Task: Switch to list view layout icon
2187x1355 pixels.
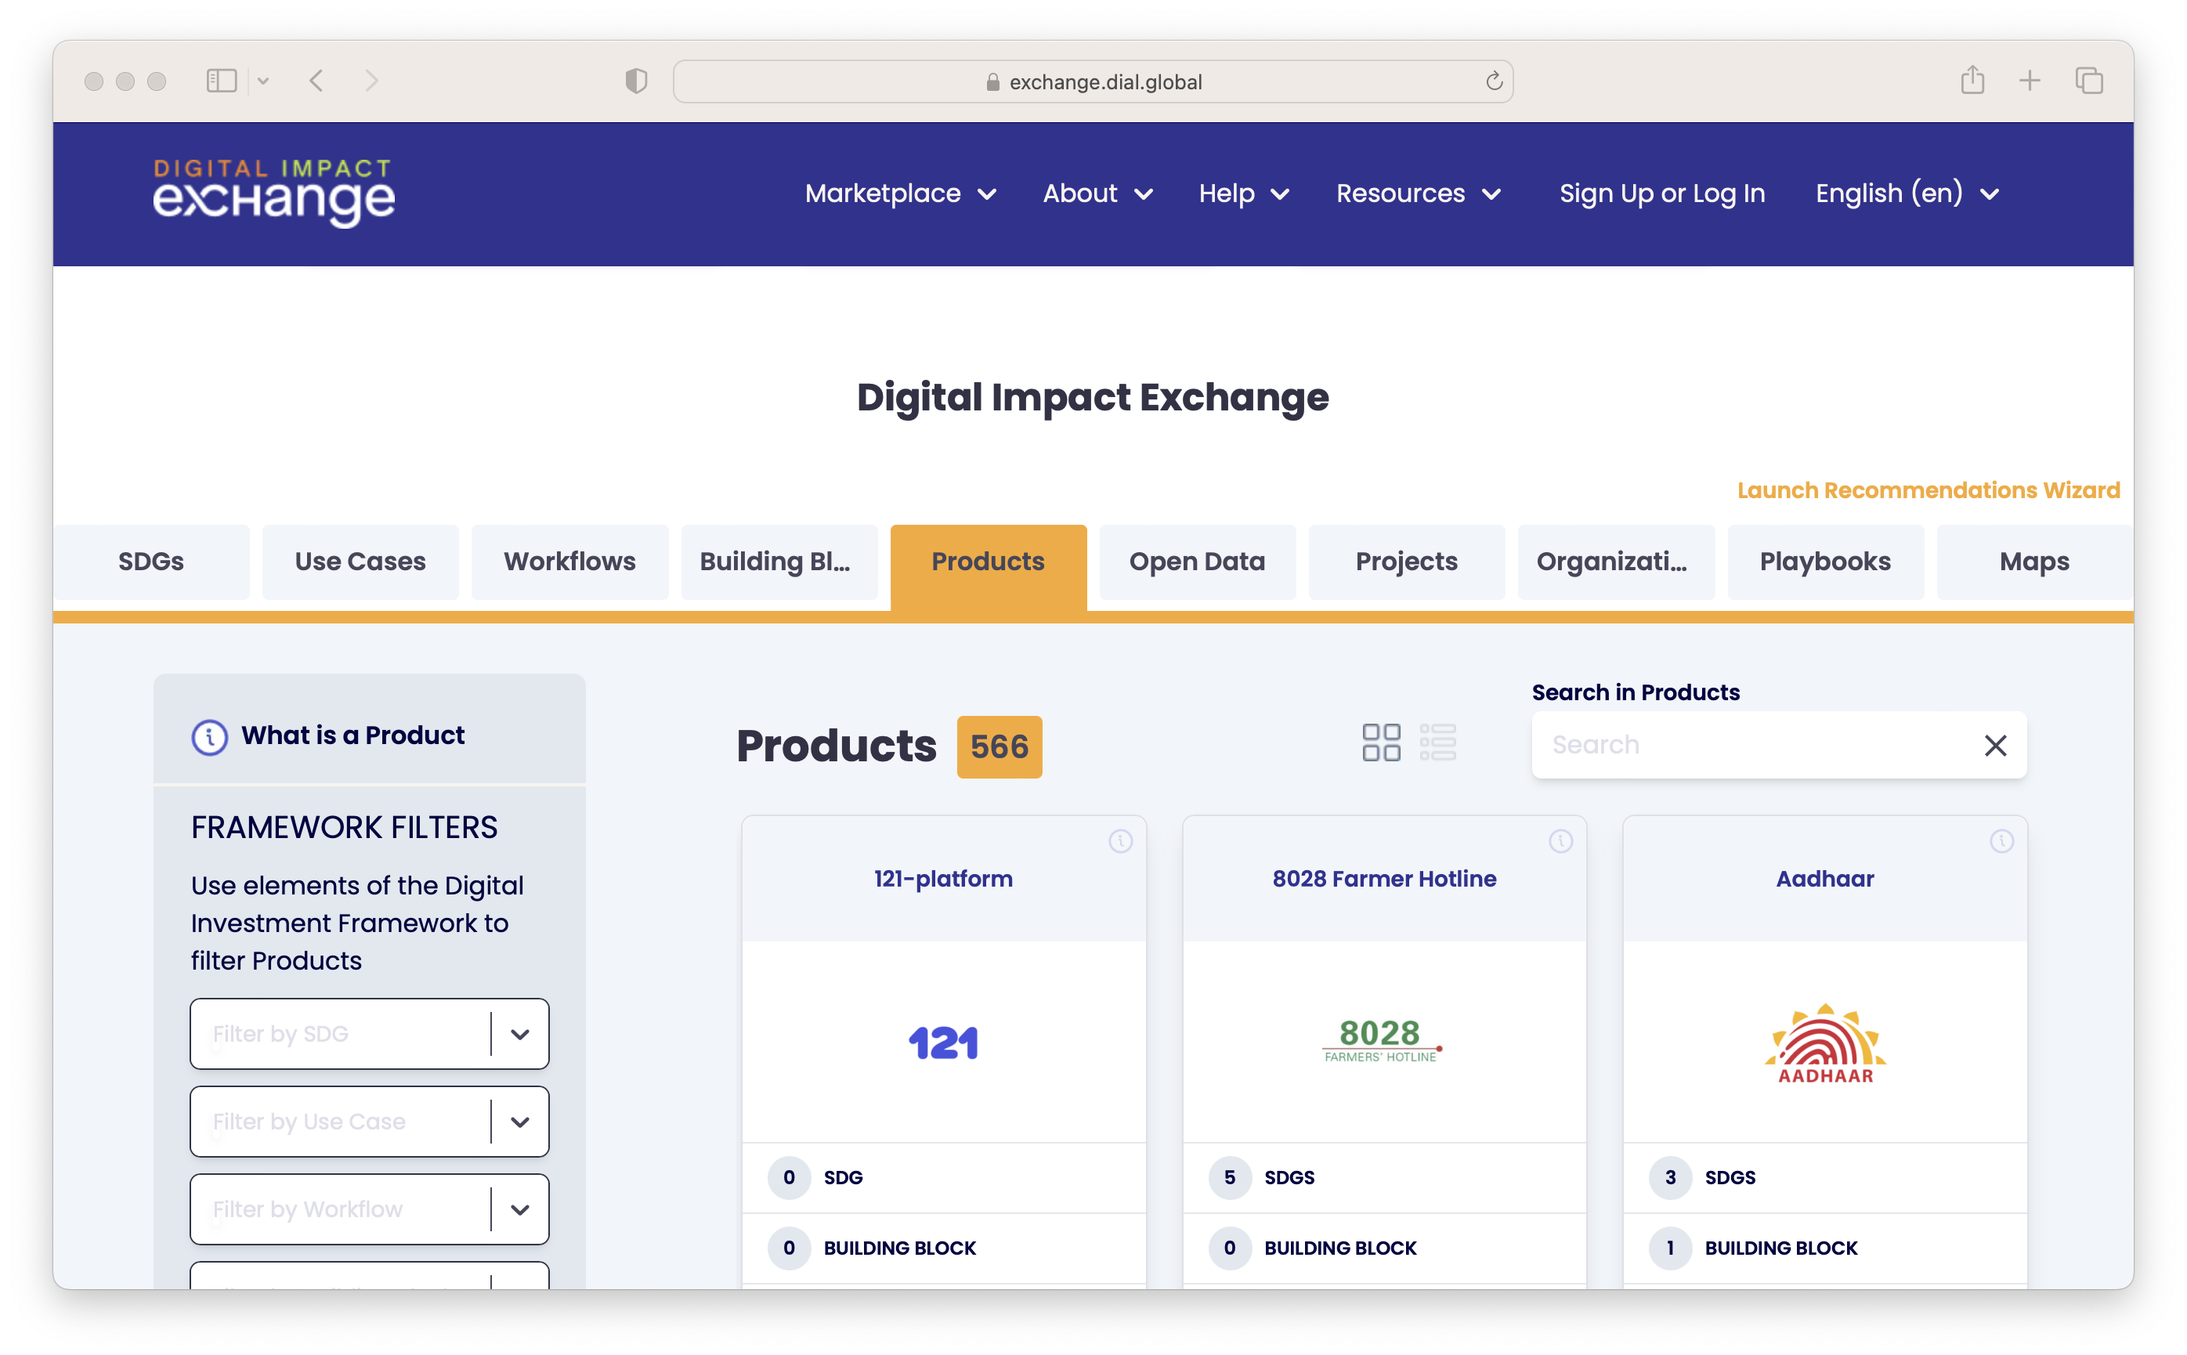Action: pyautogui.click(x=1437, y=743)
